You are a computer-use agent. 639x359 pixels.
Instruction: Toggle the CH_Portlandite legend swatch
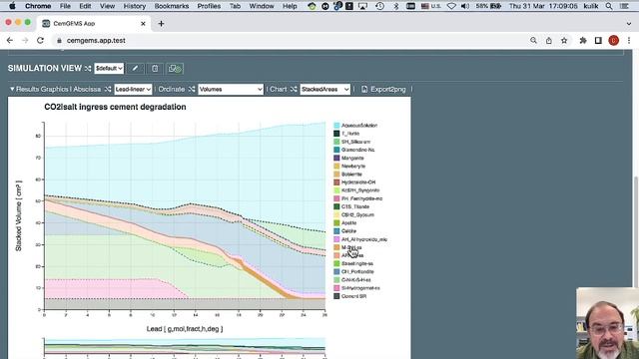[336, 272]
